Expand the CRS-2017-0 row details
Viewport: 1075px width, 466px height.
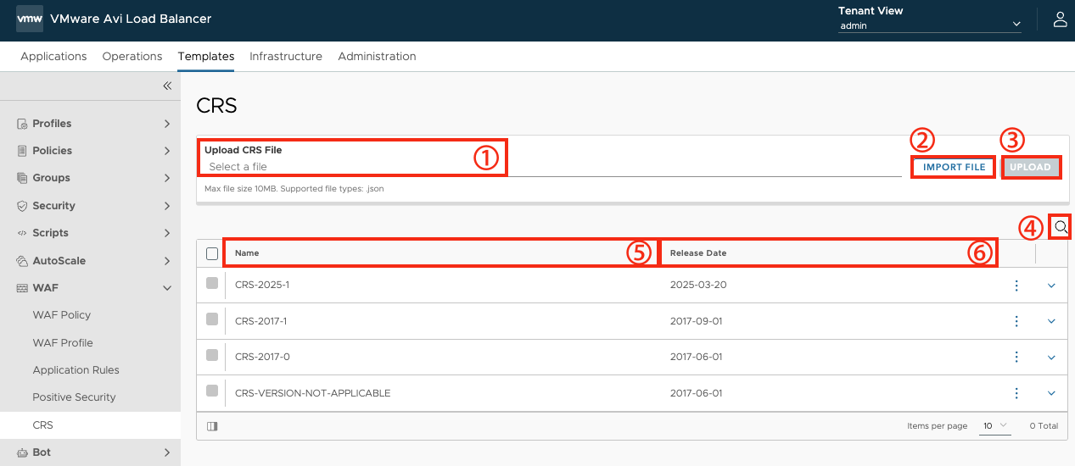tap(1052, 358)
